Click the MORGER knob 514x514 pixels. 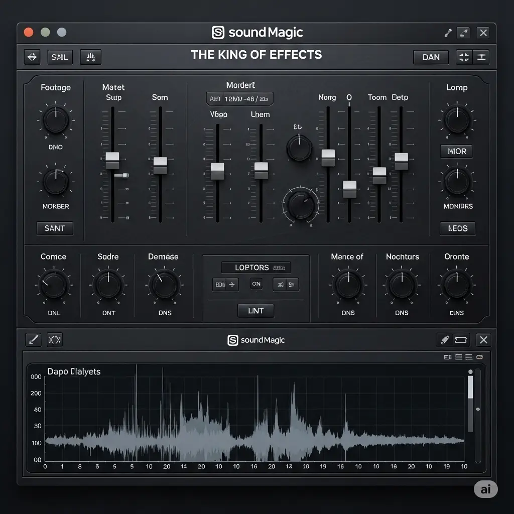click(56, 181)
